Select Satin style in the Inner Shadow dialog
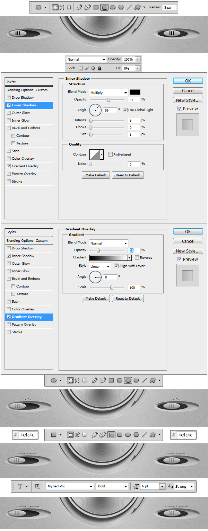This screenshot has height=531, width=208. 16,151
